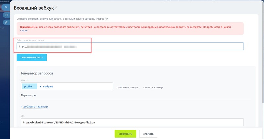
Task: Close the side panel with the X icon
Action: pyautogui.click(x=6, y=7)
